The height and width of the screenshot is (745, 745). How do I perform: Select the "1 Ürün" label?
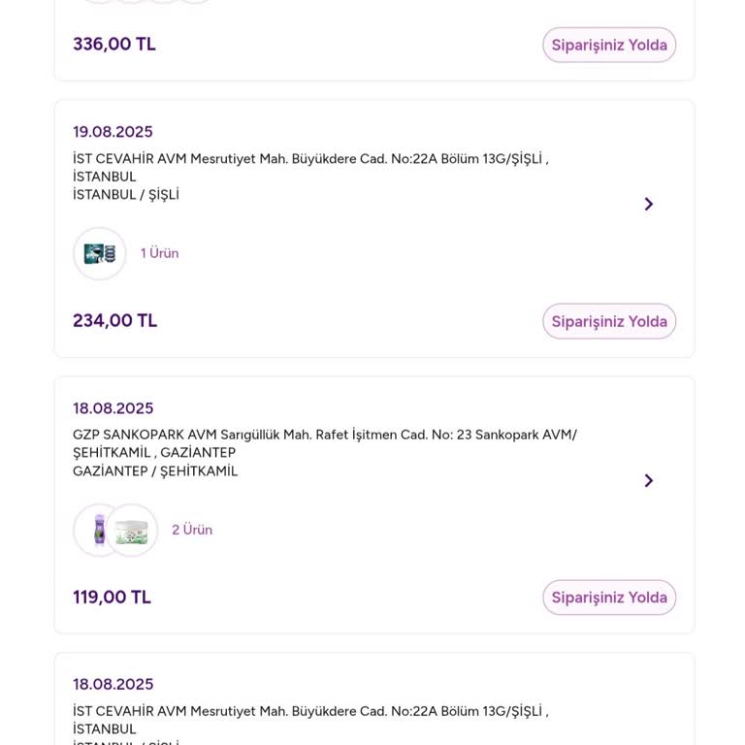[160, 253]
